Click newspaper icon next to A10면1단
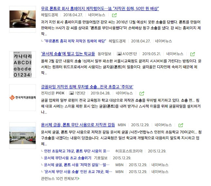Viewport: 211px width, 186px height. [119, 54]
